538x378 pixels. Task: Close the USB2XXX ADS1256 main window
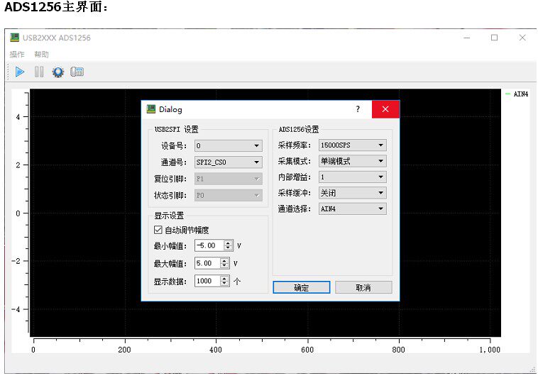[522, 38]
